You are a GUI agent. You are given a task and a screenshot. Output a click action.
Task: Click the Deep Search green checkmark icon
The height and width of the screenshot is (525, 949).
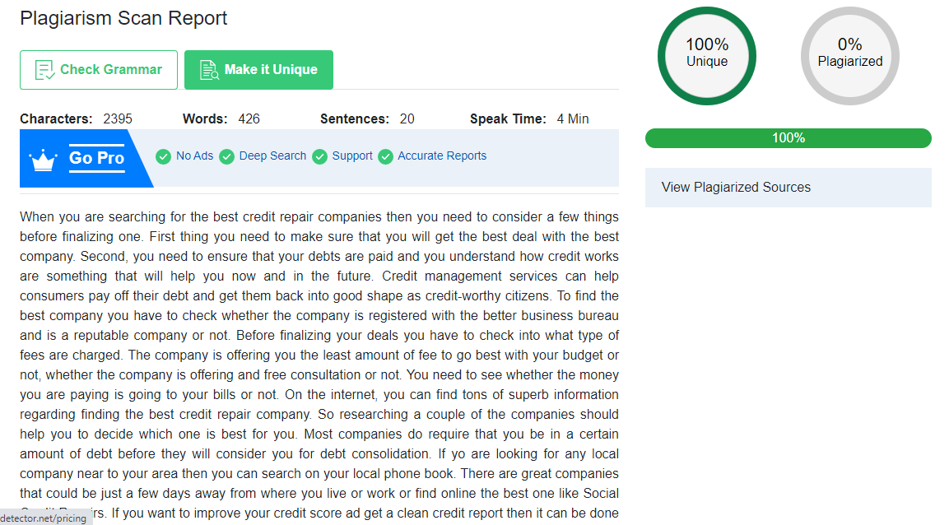(x=226, y=156)
